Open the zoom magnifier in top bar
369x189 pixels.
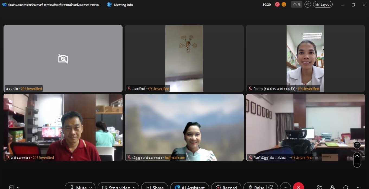[x=307, y=4]
